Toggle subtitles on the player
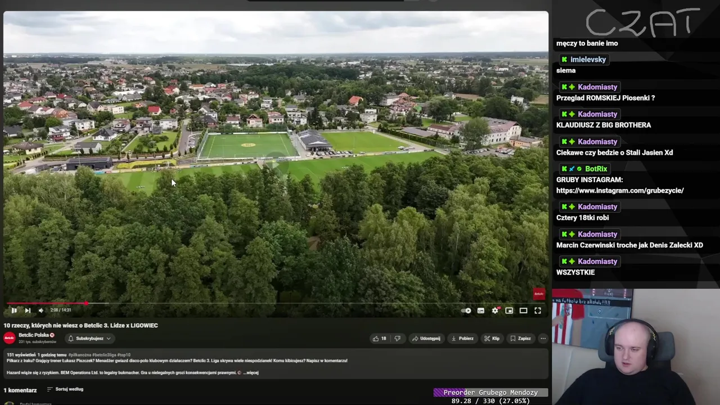 (481, 310)
